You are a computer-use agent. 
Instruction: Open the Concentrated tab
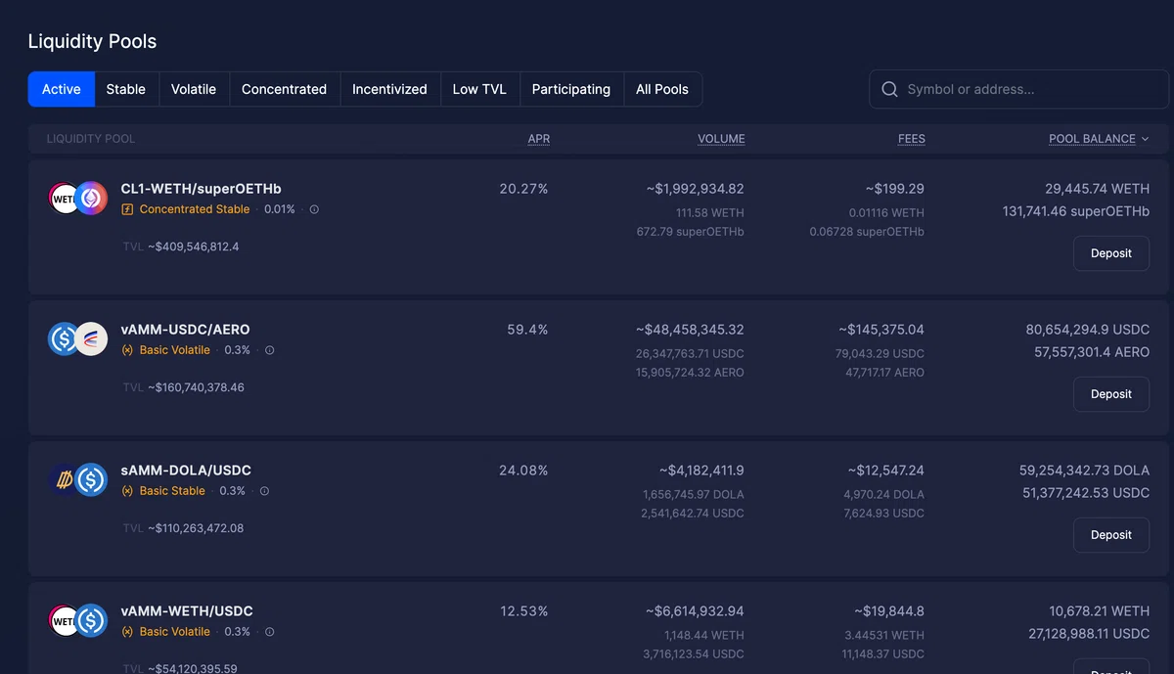tap(285, 89)
